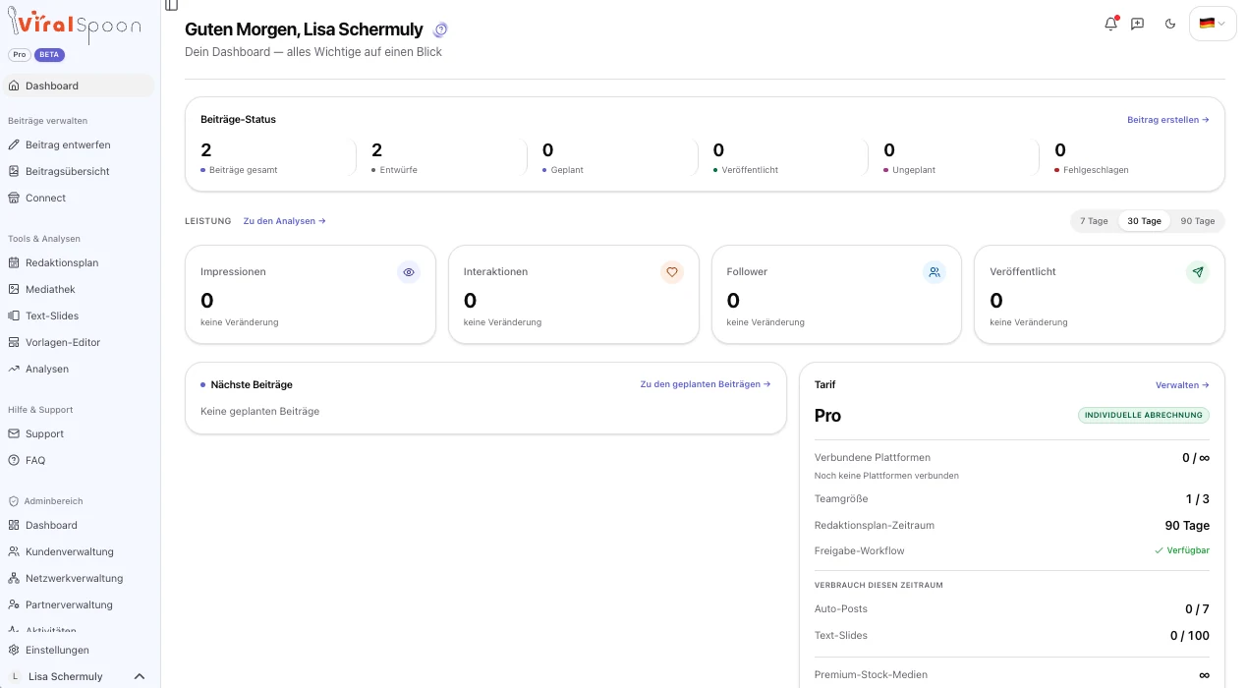Follow the Zu den Analysen link
Image resolution: width=1247 pixels, height=688 pixels.
(284, 221)
